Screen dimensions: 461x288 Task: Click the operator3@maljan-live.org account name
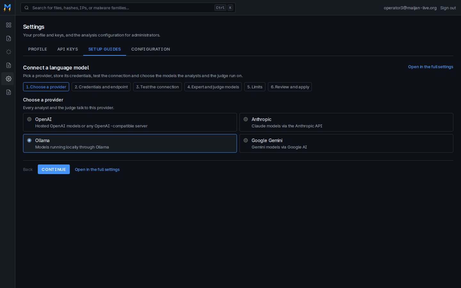(x=410, y=8)
